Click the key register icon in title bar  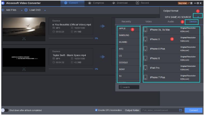point(189,3)
